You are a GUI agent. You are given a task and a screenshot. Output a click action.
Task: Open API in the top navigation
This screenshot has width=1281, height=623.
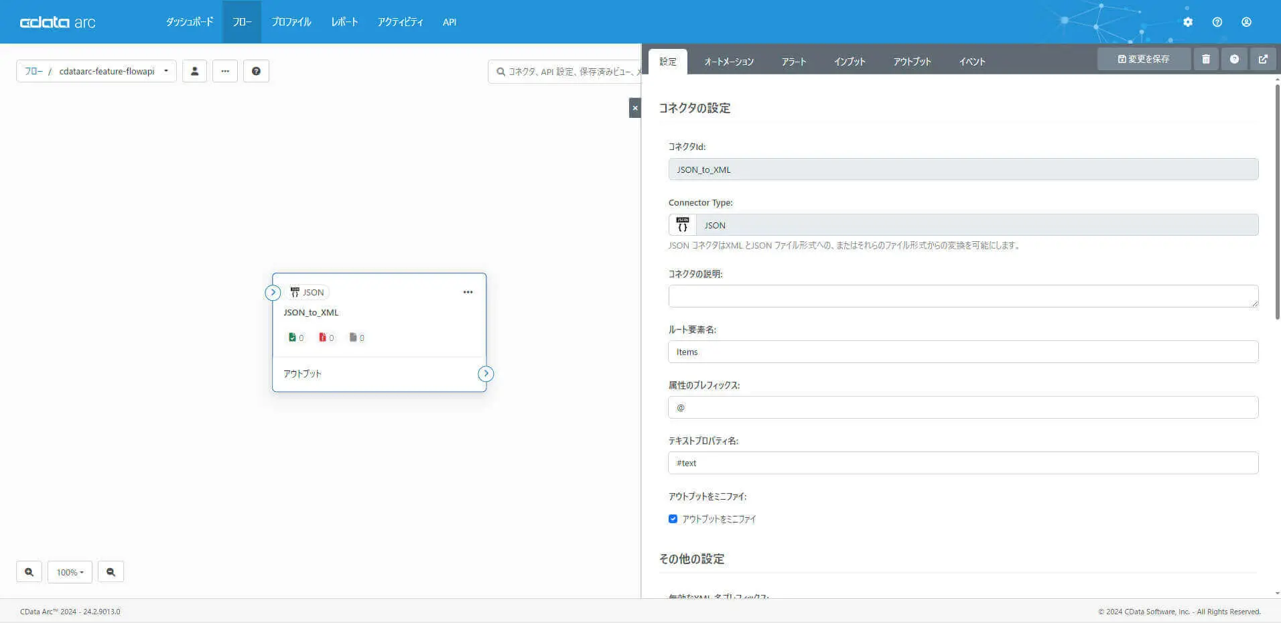pyautogui.click(x=450, y=22)
